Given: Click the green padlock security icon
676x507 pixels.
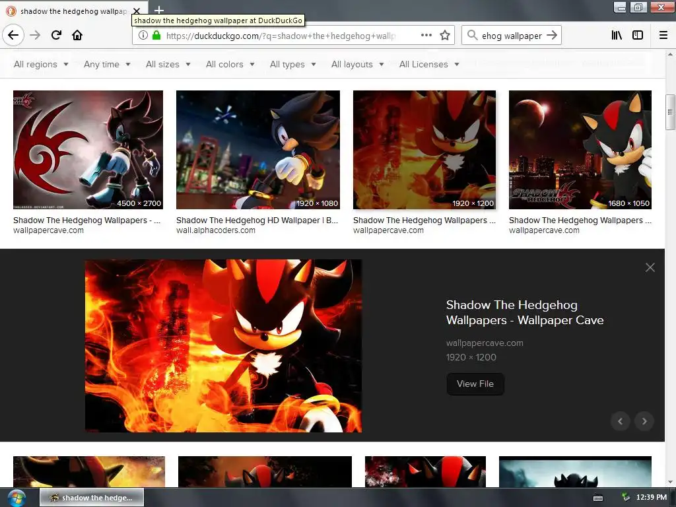Looking at the screenshot, I should coord(156,36).
